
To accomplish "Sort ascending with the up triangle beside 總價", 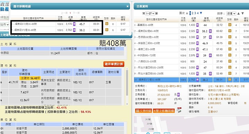I will tap(239, 14).
